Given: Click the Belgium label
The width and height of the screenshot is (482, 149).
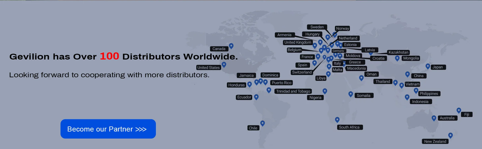Looking at the screenshot, I should point(294,50).
